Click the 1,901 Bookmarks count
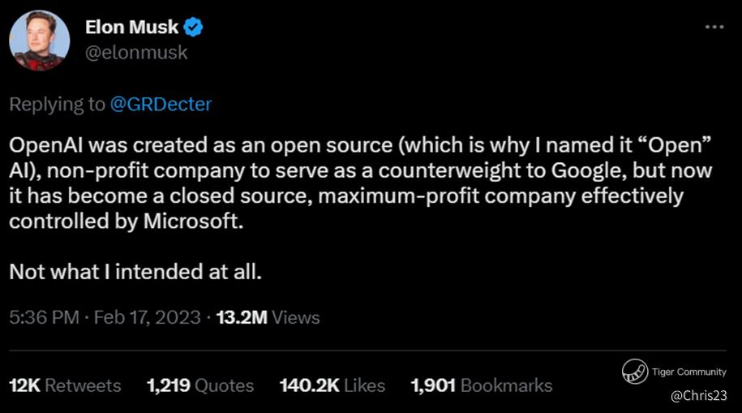The image size is (742, 413). [482, 386]
